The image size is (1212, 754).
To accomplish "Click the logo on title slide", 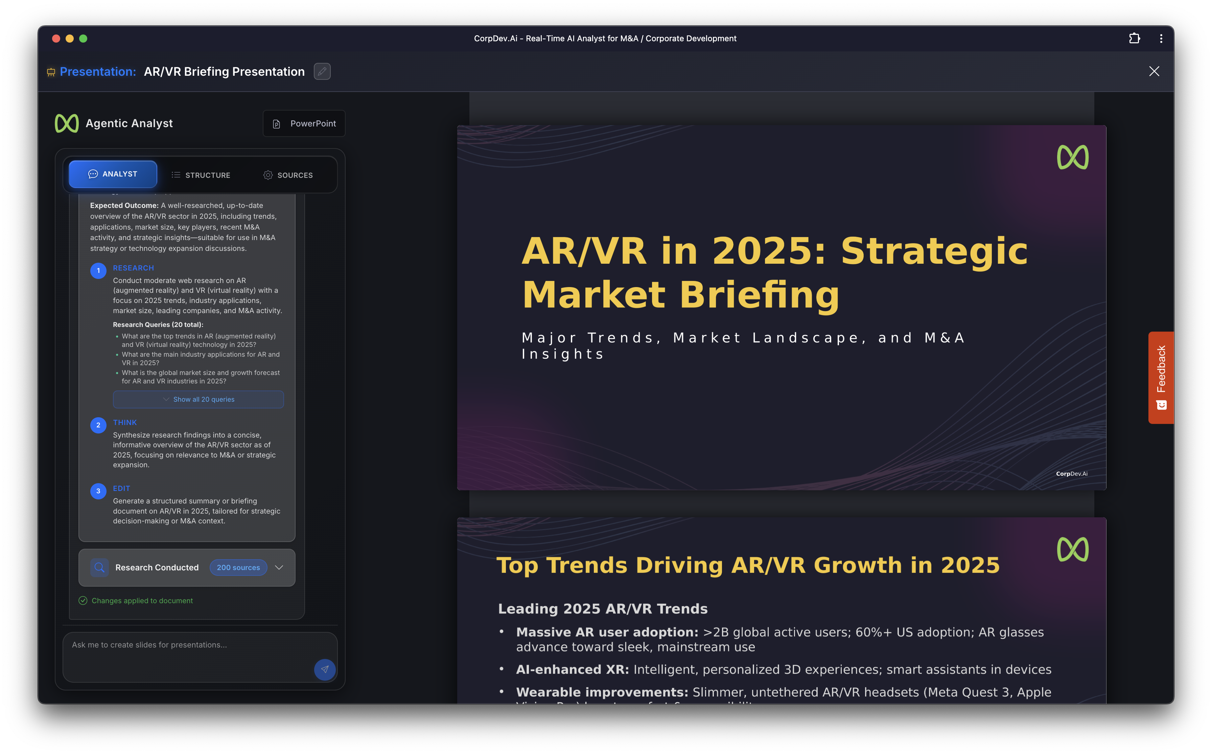I will (x=1072, y=157).
